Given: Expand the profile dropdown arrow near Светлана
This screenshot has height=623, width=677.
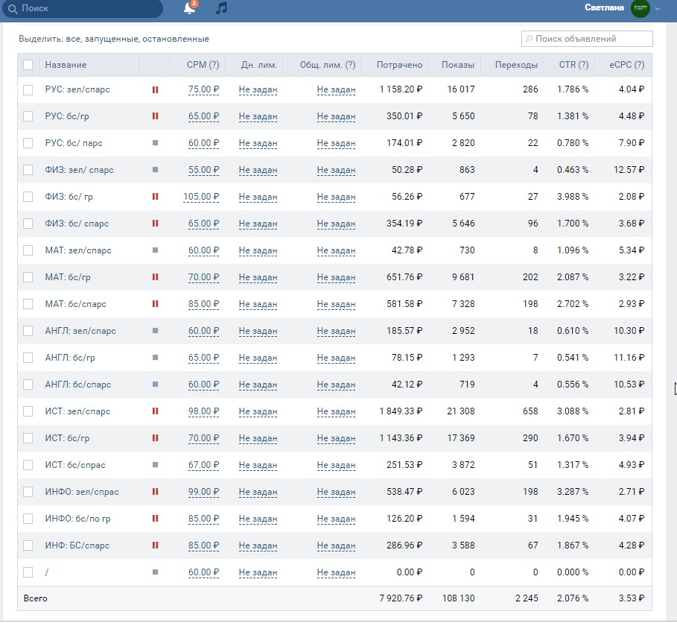Looking at the screenshot, I should [658, 9].
